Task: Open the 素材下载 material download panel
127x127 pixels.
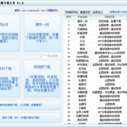Action: tap(10, 79)
